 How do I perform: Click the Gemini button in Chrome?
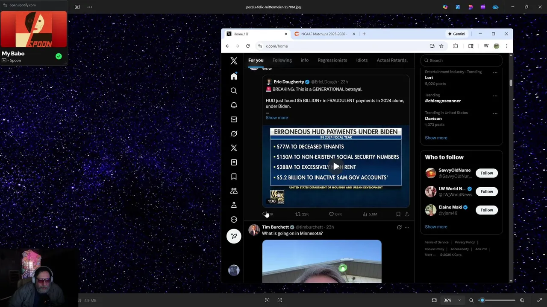pos(456,34)
